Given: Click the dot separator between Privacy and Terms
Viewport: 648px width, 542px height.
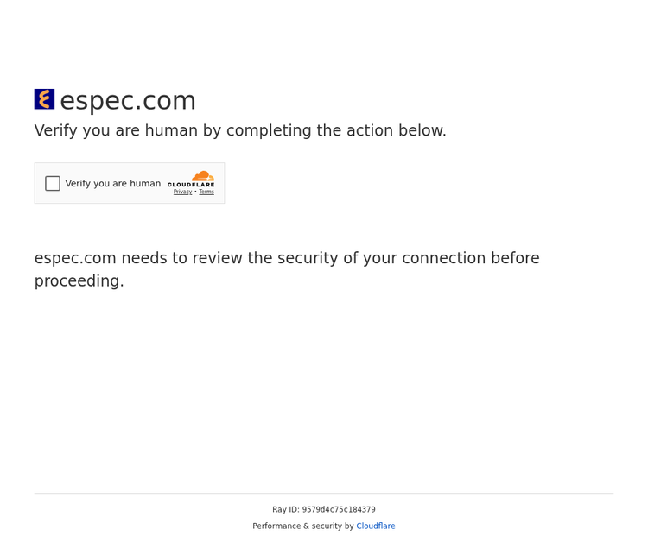Looking at the screenshot, I should 195,192.
